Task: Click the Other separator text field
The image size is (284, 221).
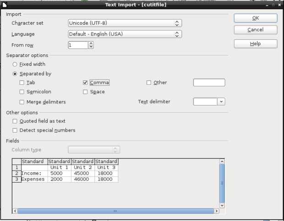Action: point(209,83)
